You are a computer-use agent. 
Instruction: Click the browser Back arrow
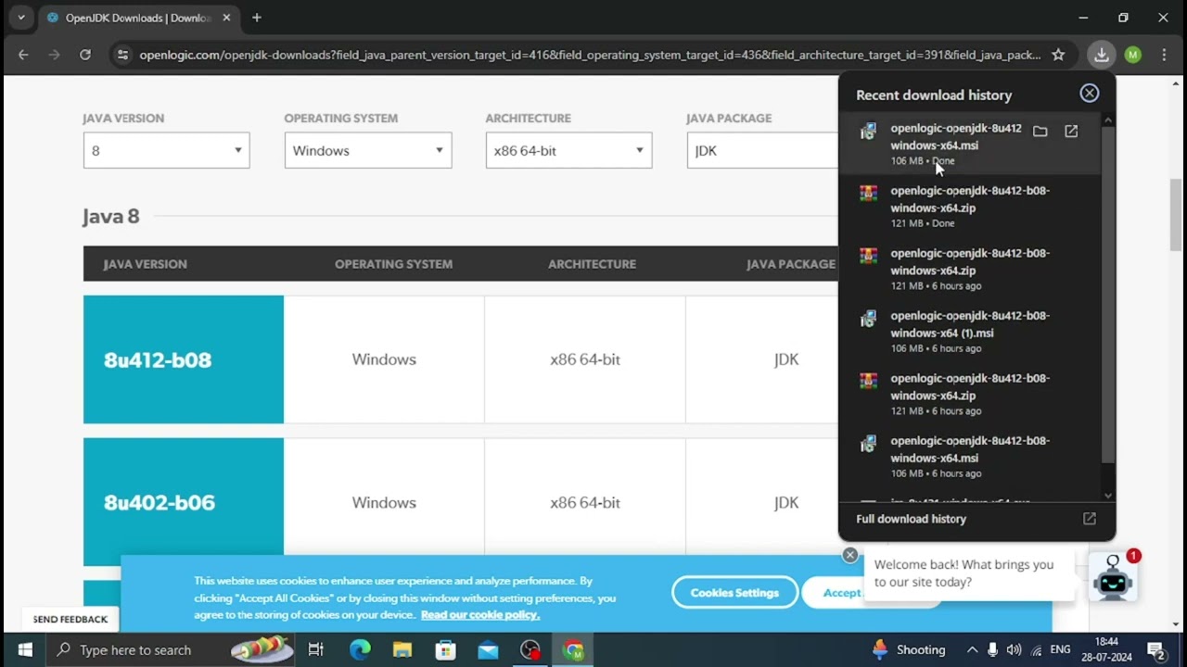point(23,55)
